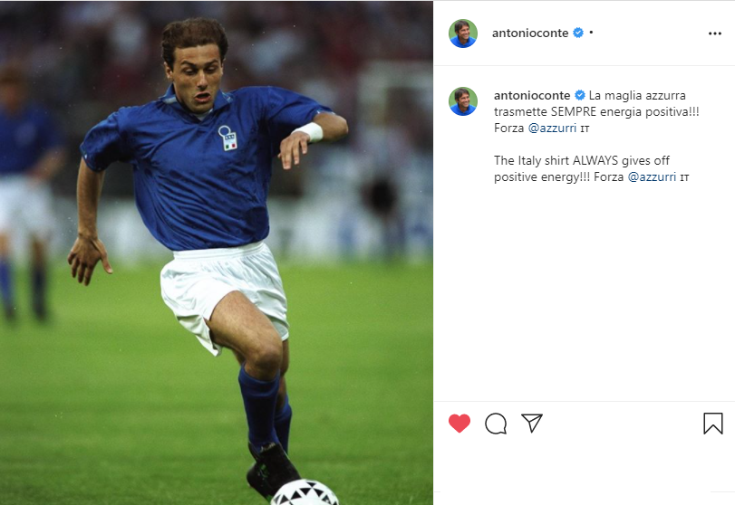
Task: Open @azzurri mention in the Italian caption
Action: click(552, 128)
